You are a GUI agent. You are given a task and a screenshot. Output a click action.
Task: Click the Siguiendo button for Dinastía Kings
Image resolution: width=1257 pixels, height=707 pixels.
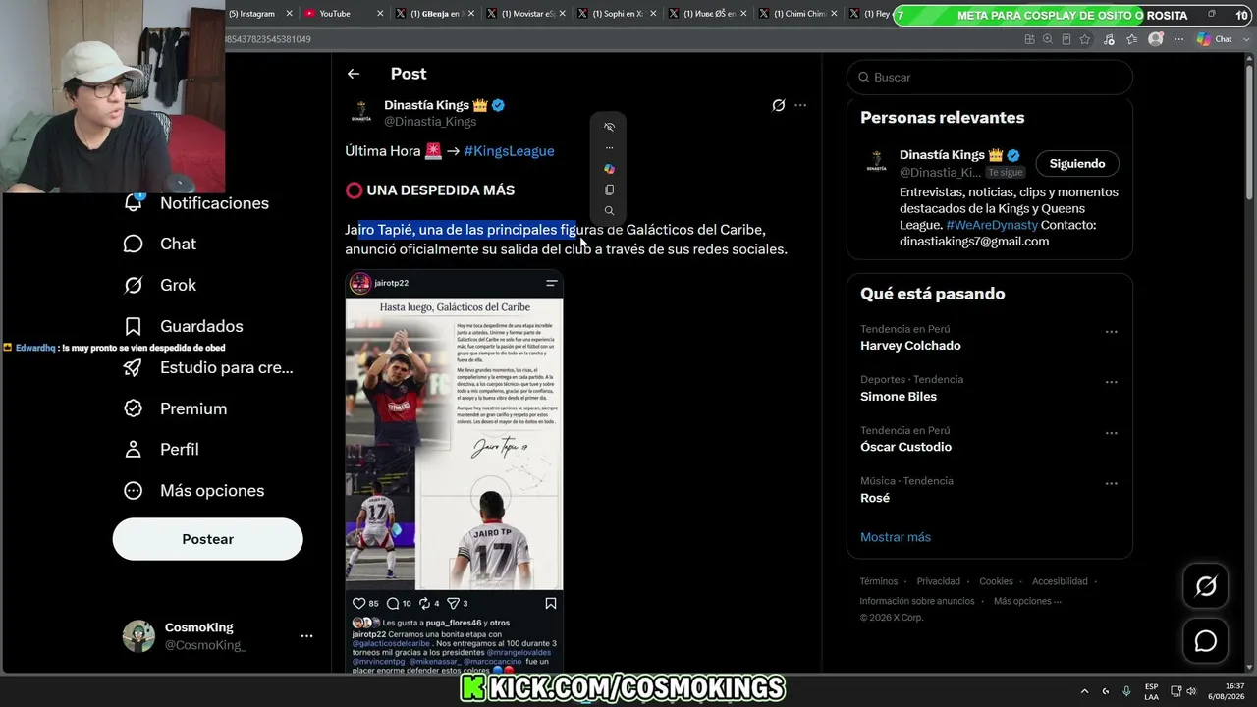coord(1077,164)
